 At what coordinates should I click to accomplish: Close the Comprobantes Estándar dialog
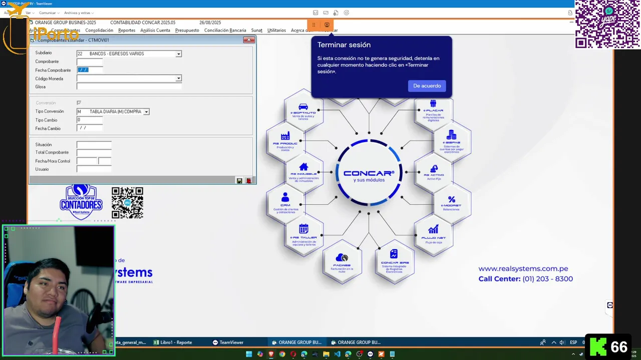tap(248, 40)
